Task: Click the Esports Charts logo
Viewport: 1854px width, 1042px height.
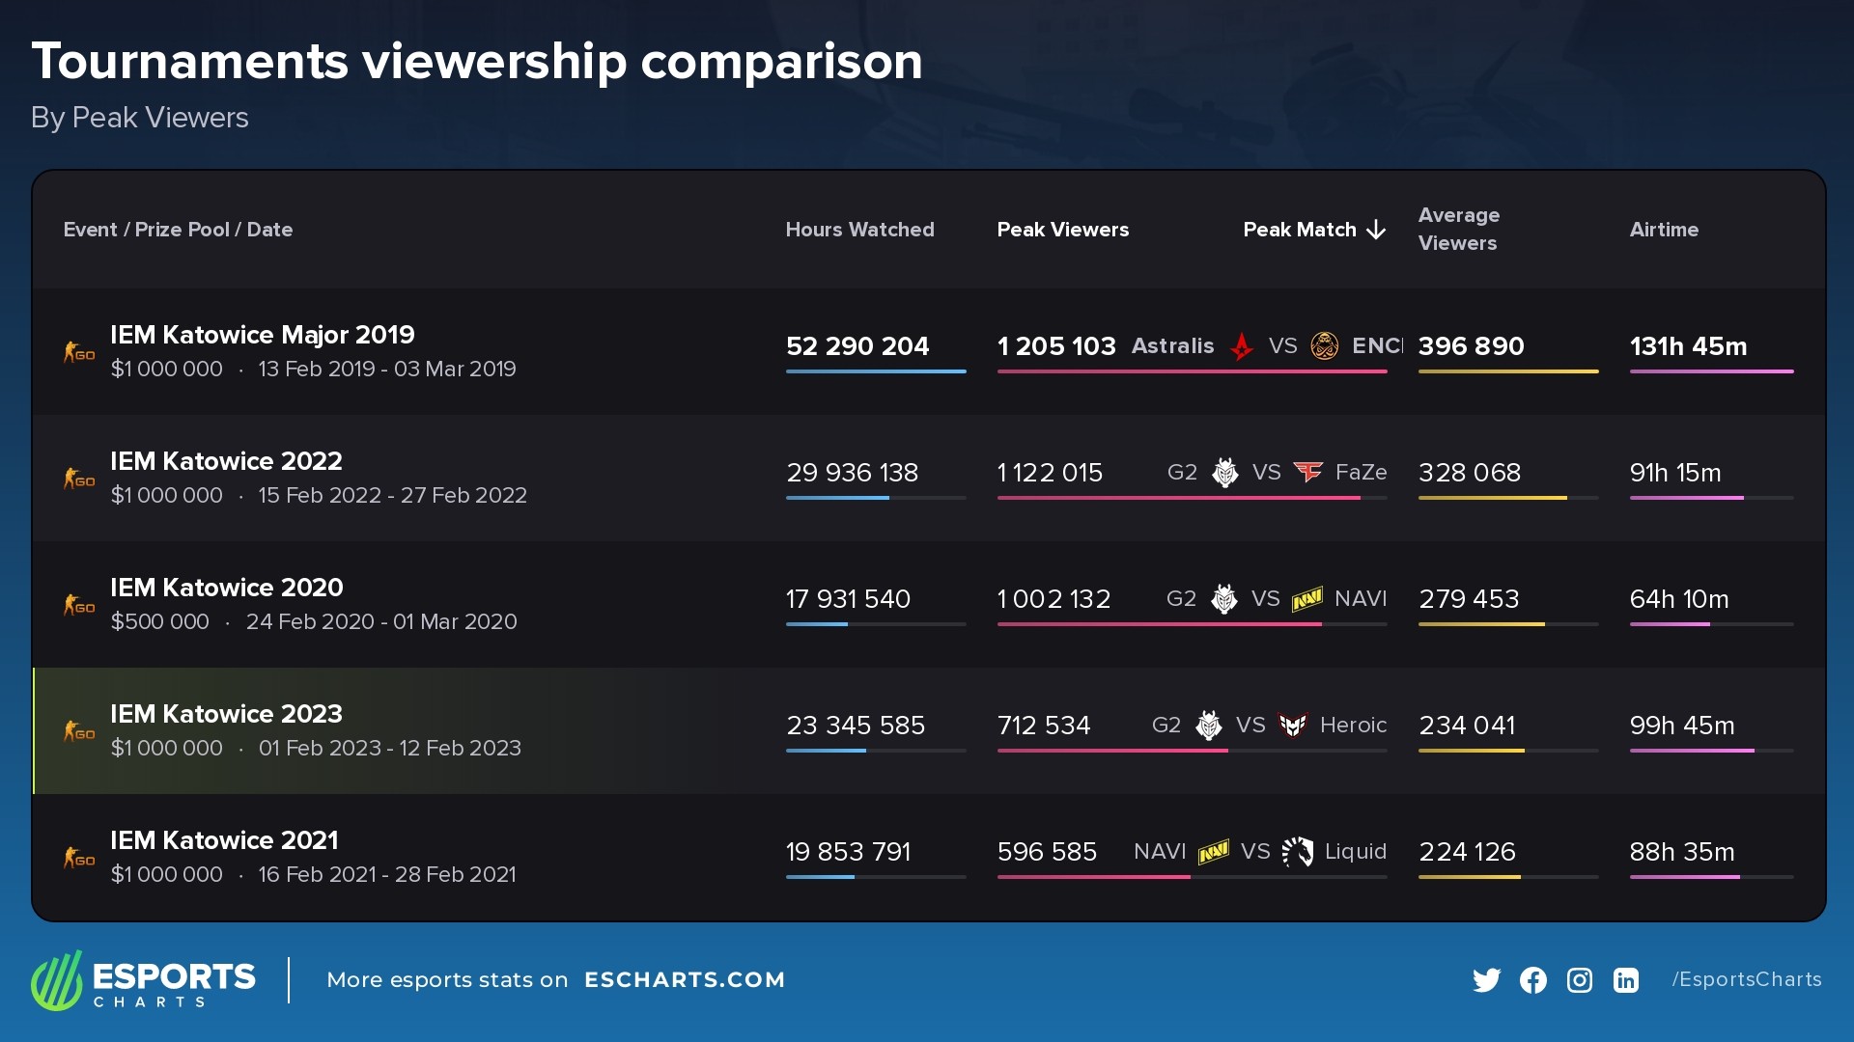Action: pos(143,980)
